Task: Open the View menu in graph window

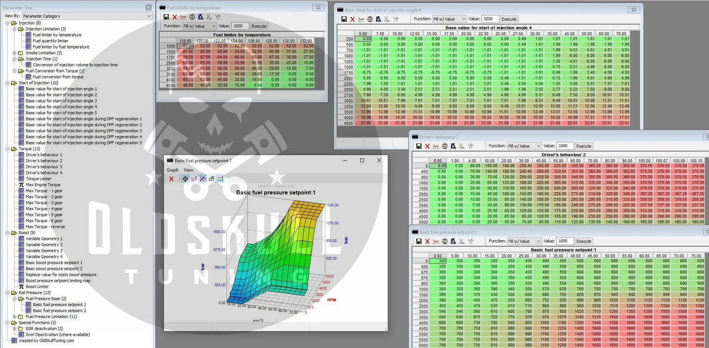Action: pyautogui.click(x=188, y=170)
